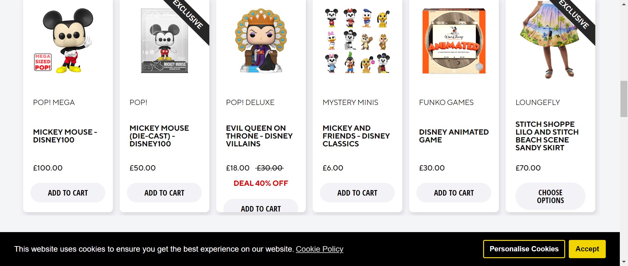Add Mickey Mouse Disney100 Mega to cart
This screenshot has width=628, height=266.
[x=68, y=193]
